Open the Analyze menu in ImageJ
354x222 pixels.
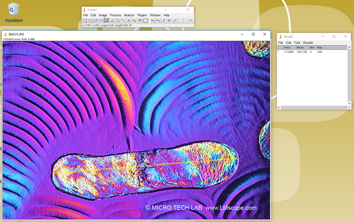(129, 15)
